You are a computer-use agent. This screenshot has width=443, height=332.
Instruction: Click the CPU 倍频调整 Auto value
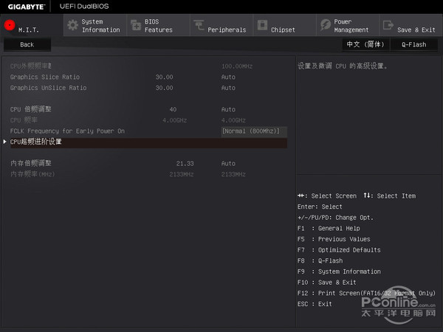point(228,109)
